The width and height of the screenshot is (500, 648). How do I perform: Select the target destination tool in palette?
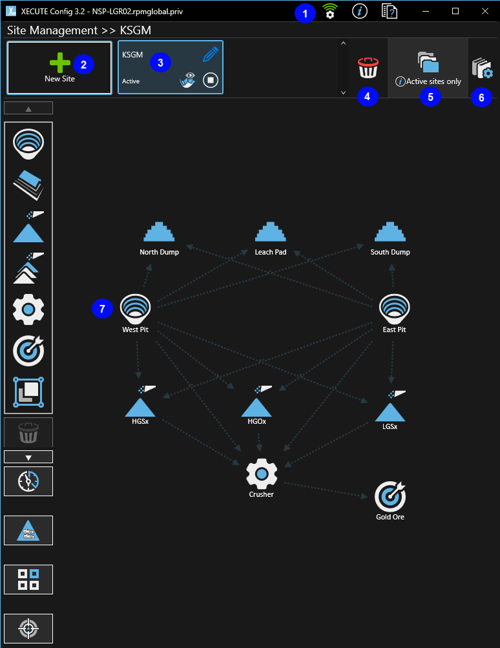pyautogui.click(x=28, y=351)
